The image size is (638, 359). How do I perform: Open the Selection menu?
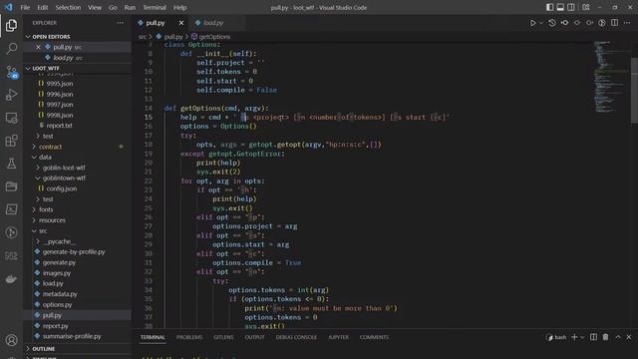click(68, 7)
